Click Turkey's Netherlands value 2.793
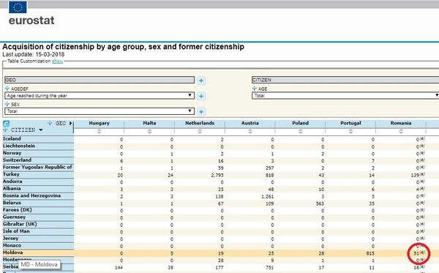The height and width of the screenshot is (273, 439). (x=217, y=175)
